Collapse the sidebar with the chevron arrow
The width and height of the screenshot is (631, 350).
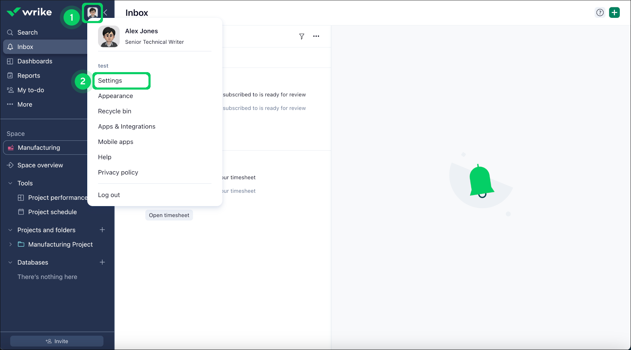point(106,13)
